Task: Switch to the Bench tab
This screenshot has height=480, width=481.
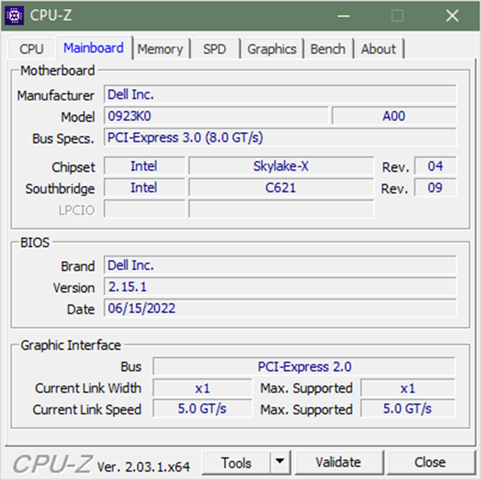Action: coord(328,49)
